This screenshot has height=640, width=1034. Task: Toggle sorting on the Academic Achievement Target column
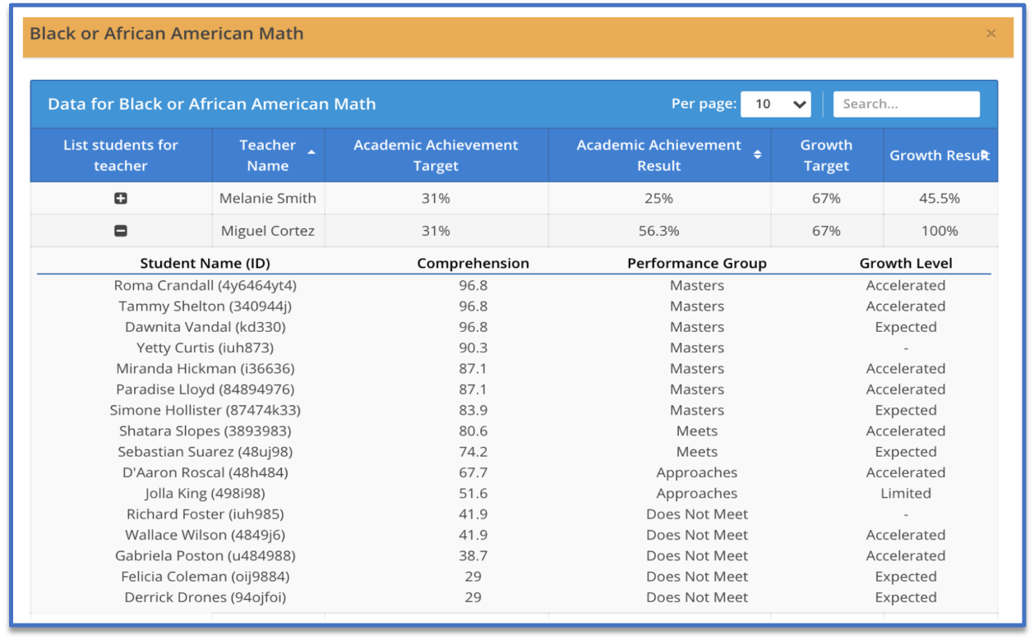click(435, 155)
